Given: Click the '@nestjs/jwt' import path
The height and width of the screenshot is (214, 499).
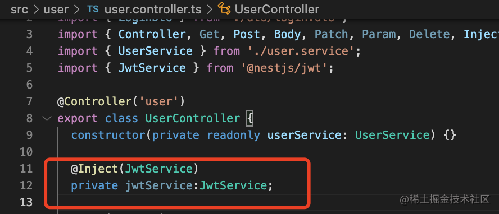Looking at the screenshot, I should (x=283, y=68).
